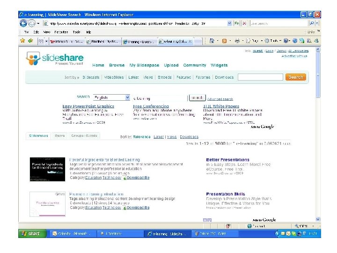Click the browser Forward arrow button
The image size is (337, 253).
pyautogui.click(x=32, y=23)
